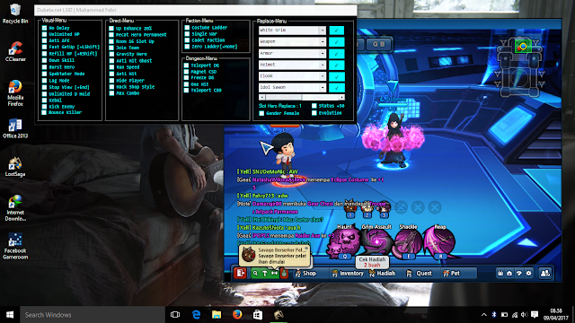The width and height of the screenshot is (575, 323).
Task: Open the Internet Download desktop icon
Action: point(15,208)
